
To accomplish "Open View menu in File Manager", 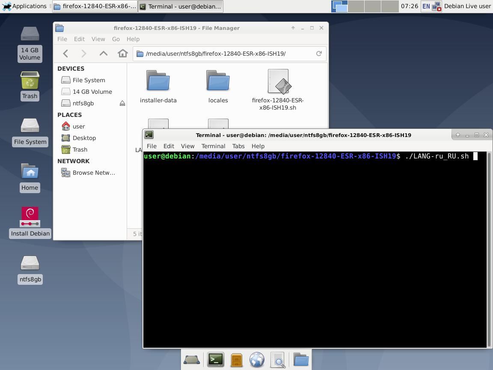I will point(98,39).
